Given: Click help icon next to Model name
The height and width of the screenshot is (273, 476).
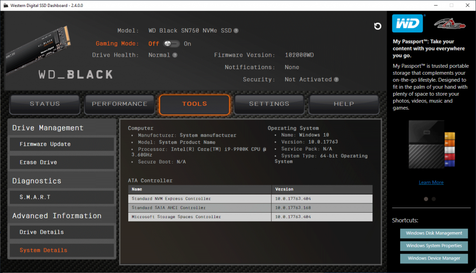Looking at the screenshot, I should coord(236,31).
